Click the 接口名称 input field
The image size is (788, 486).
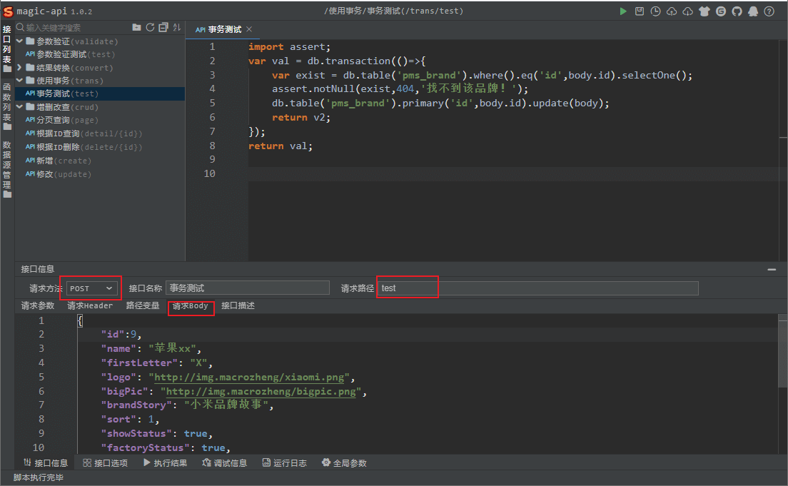(248, 288)
